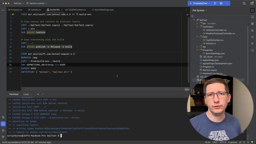Click the 15:34 cursor position status

[x=208, y=142]
